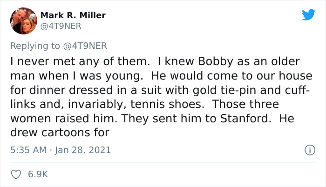The image size is (326, 187).
Task: Click the display name Mark R. Miller
Action: click(x=73, y=15)
